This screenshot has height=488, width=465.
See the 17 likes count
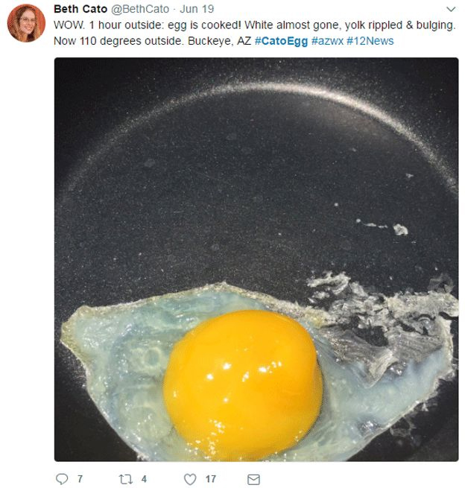click(211, 478)
